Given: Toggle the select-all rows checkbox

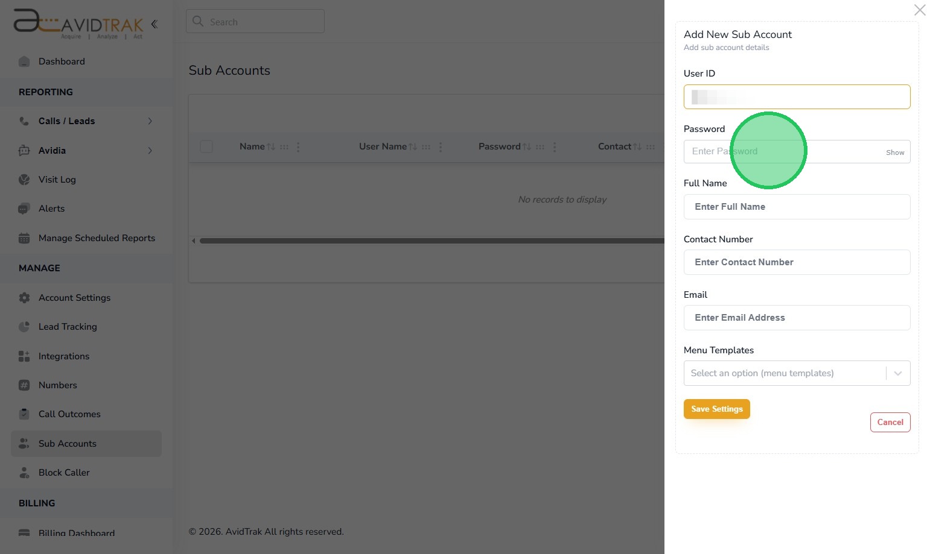Looking at the screenshot, I should tap(206, 146).
